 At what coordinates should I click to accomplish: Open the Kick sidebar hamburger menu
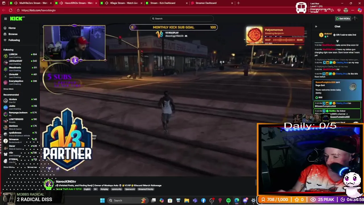[5, 19]
